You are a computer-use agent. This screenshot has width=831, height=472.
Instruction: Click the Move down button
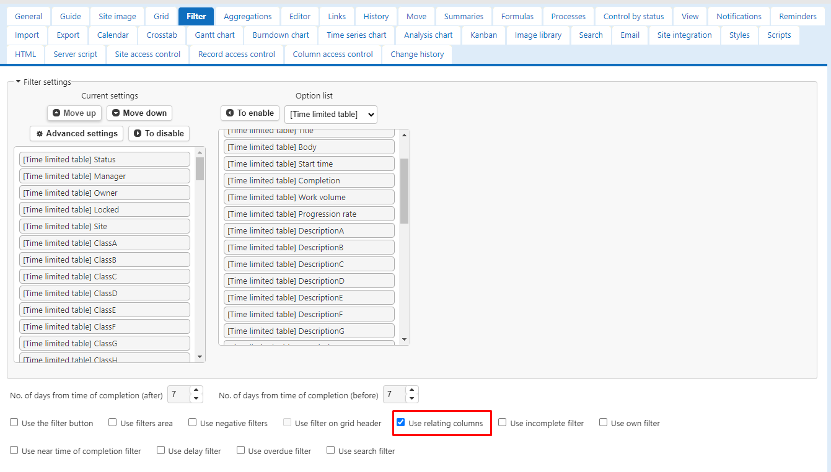click(139, 113)
